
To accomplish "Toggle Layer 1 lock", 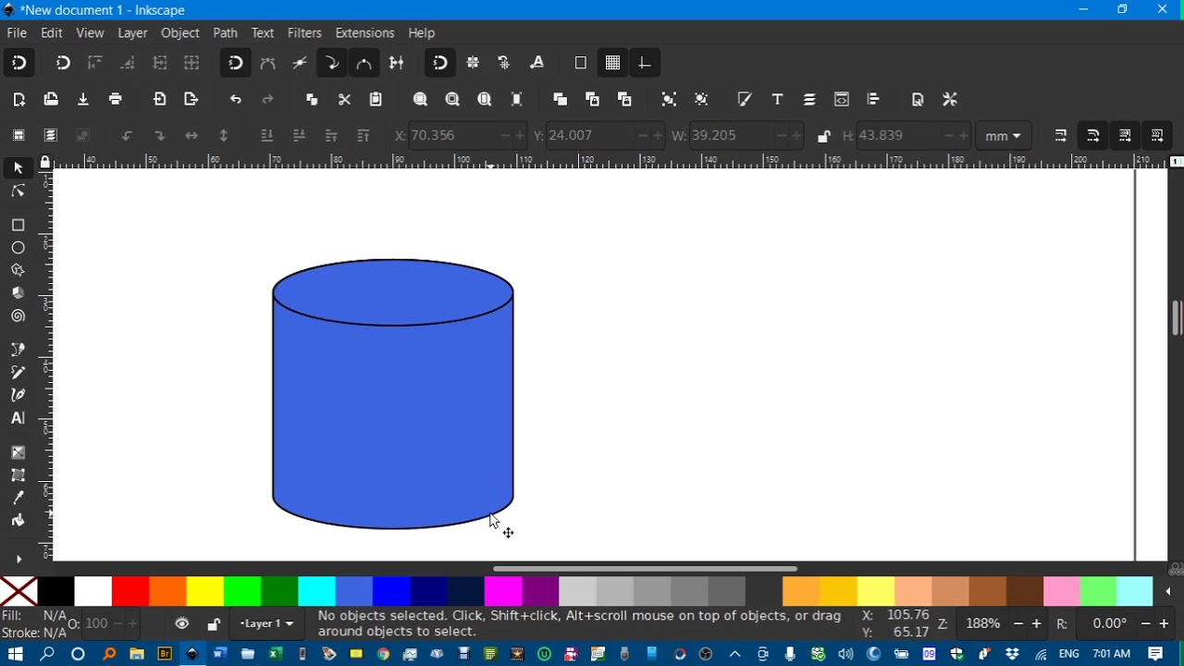I will (214, 624).
